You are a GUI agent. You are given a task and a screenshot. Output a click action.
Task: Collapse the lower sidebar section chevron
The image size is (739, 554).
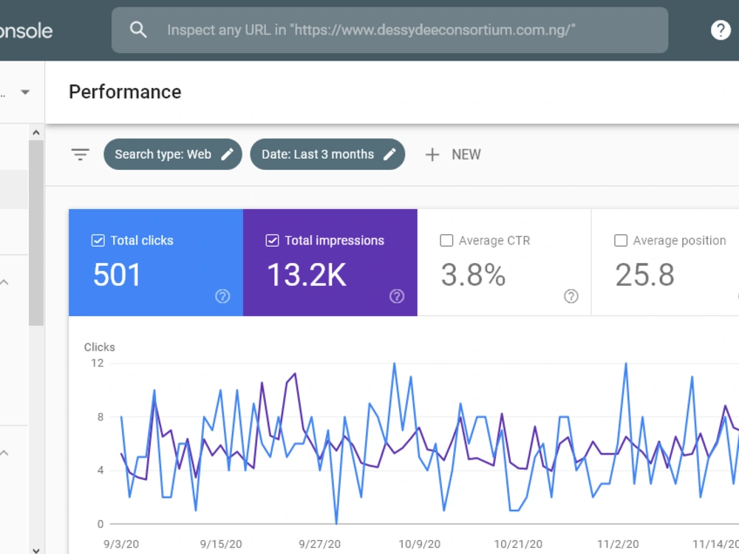click(x=4, y=454)
